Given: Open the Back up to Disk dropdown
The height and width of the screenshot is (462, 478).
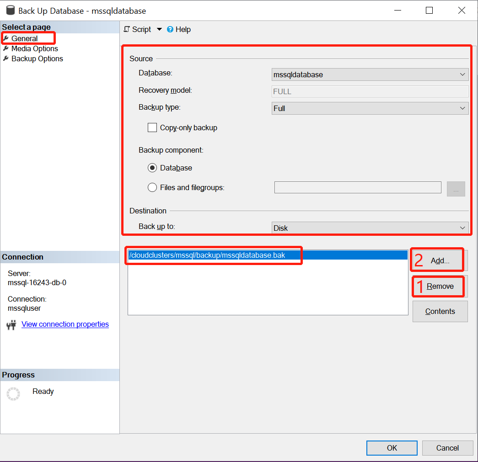Looking at the screenshot, I should tap(370, 228).
